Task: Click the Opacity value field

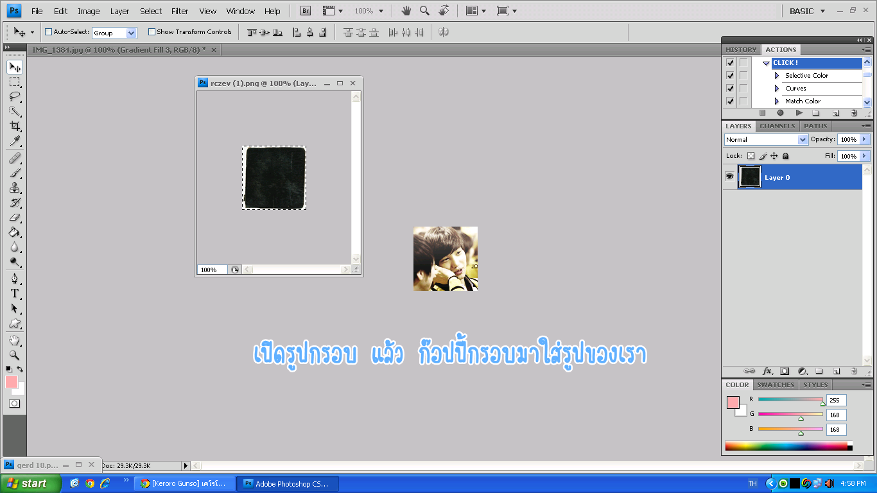Action: [848, 139]
